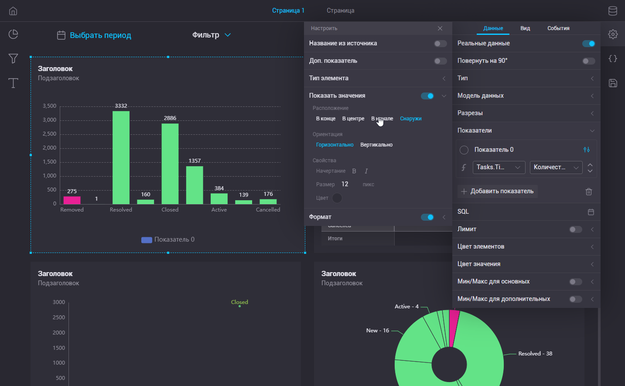Delete indicator using the trash icon
Image resolution: width=625 pixels, height=386 pixels.
coord(588,191)
